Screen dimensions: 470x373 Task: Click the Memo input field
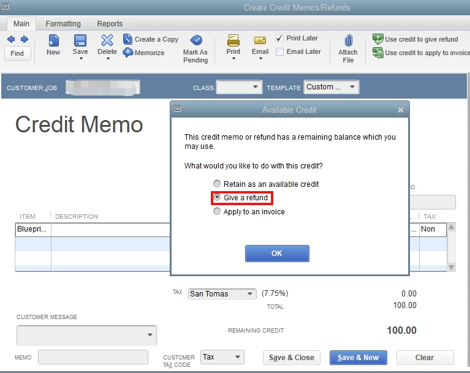click(x=93, y=357)
